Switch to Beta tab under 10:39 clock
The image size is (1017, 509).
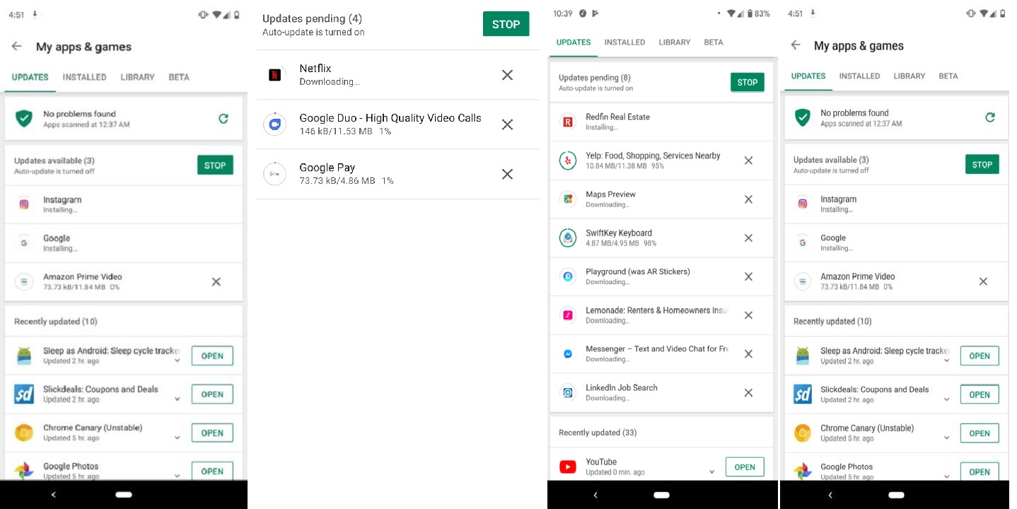click(x=714, y=42)
